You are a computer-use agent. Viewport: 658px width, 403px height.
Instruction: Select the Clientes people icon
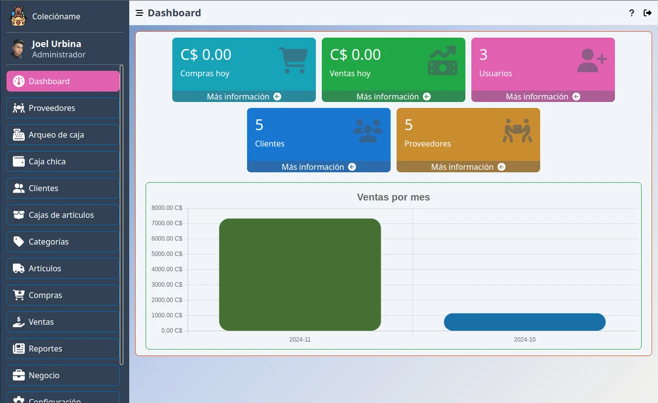pyautogui.click(x=18, y=188)
